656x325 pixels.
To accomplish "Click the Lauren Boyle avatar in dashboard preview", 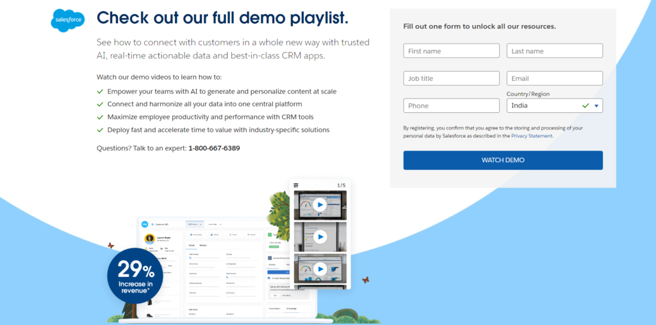I will point(149,238).
